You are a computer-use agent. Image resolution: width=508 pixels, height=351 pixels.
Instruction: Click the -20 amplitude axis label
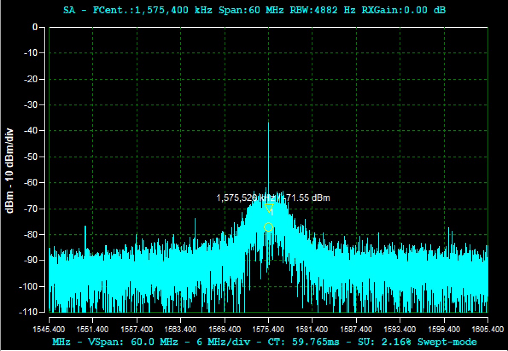pos(31,79)
